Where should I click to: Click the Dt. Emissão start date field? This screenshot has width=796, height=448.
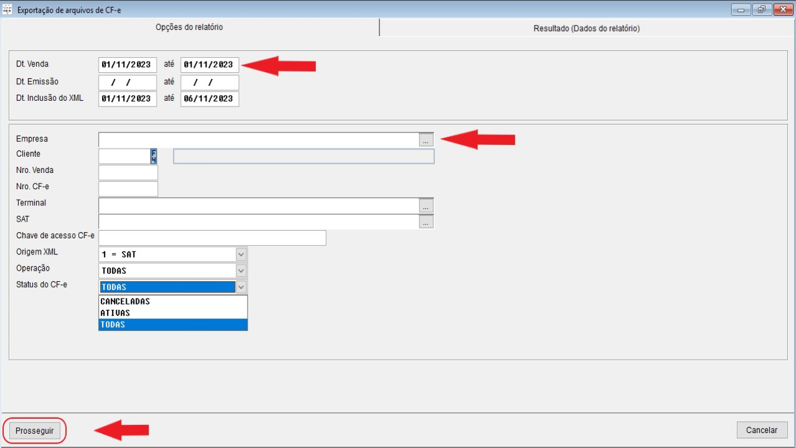[127, 82]
